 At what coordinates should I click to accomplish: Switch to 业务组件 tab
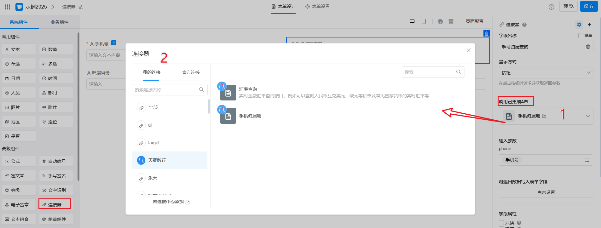pyautogui.click(x=60, y=22)
